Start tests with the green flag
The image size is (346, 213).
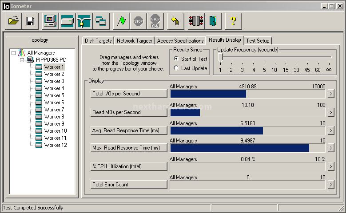(121, 21)
